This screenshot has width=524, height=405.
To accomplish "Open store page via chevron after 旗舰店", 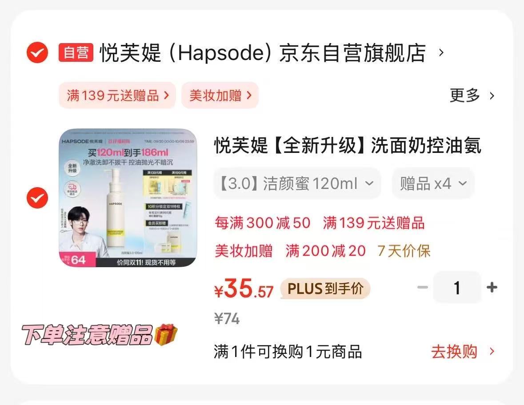I will 441,52.
